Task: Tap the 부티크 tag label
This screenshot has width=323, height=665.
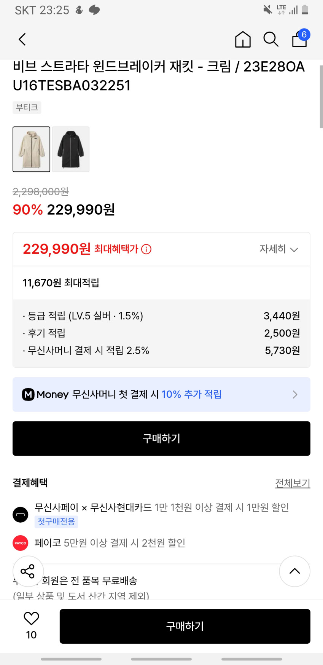Action: tap(27, 107)
